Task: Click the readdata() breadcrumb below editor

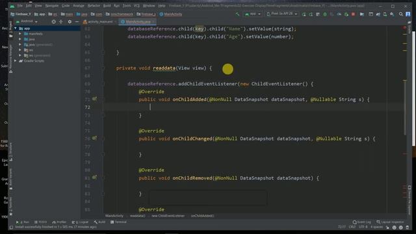Action: 137,216
